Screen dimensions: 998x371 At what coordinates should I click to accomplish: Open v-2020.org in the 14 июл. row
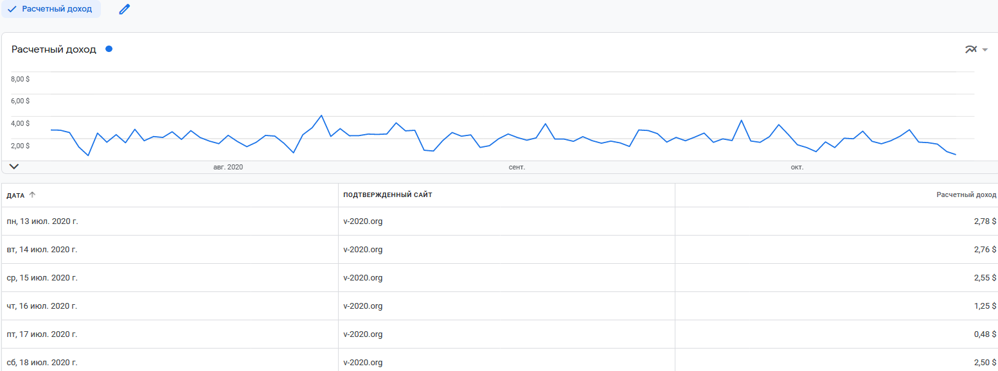point(363,250)
